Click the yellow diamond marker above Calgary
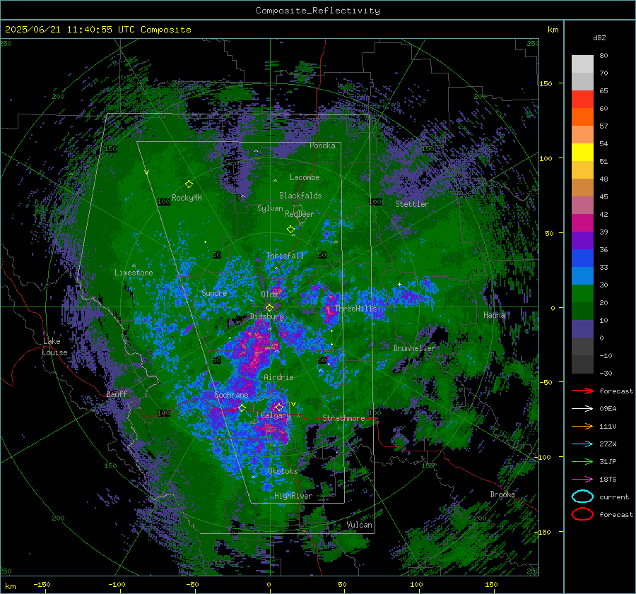The image size is (636, 594). [279, 407]
